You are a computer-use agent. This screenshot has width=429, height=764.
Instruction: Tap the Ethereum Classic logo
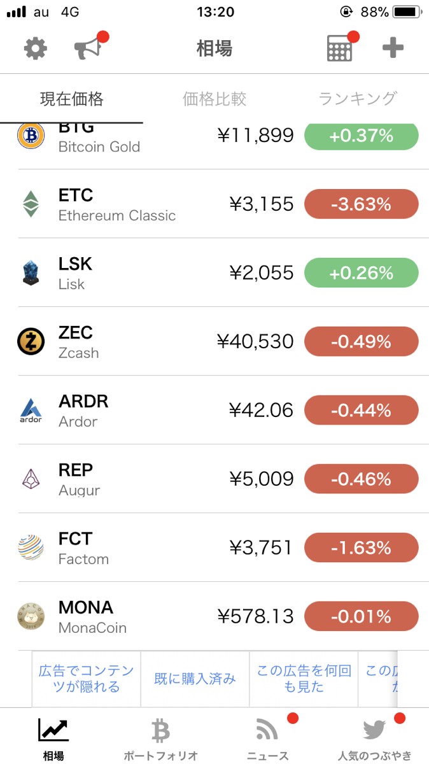31,204
